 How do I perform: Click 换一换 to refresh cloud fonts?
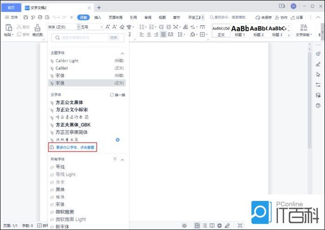[x=118, y=95]
